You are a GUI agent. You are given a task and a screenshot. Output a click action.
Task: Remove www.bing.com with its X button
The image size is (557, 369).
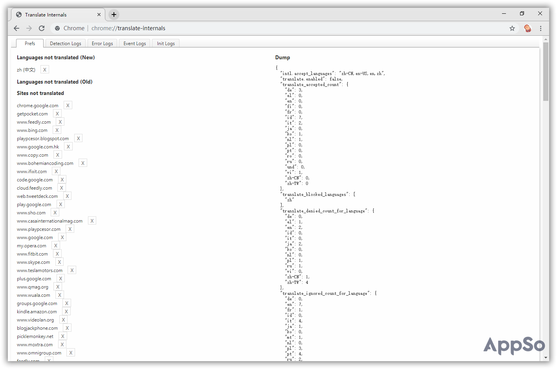57,130
